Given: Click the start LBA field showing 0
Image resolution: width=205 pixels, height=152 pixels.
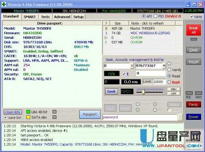Looking at the screenshot, I should pos(117,66).
